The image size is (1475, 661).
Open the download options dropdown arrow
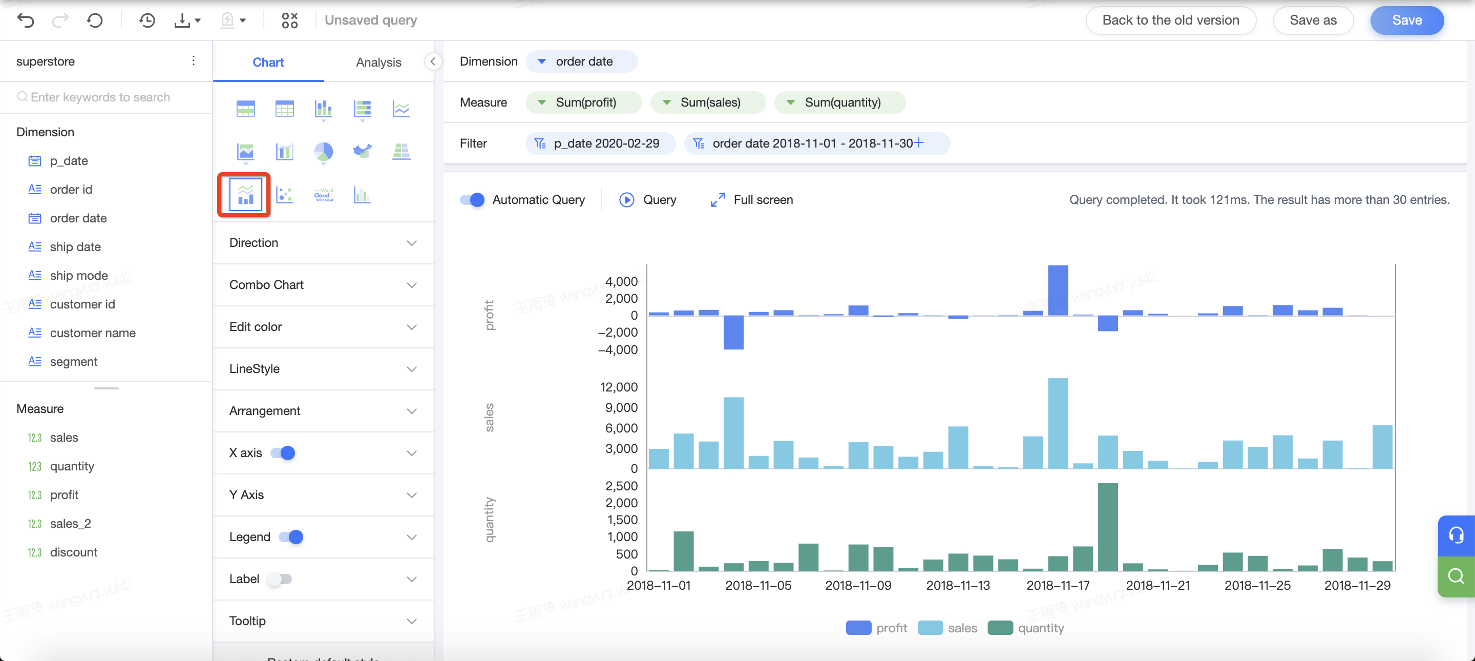[x=198, y=20]
